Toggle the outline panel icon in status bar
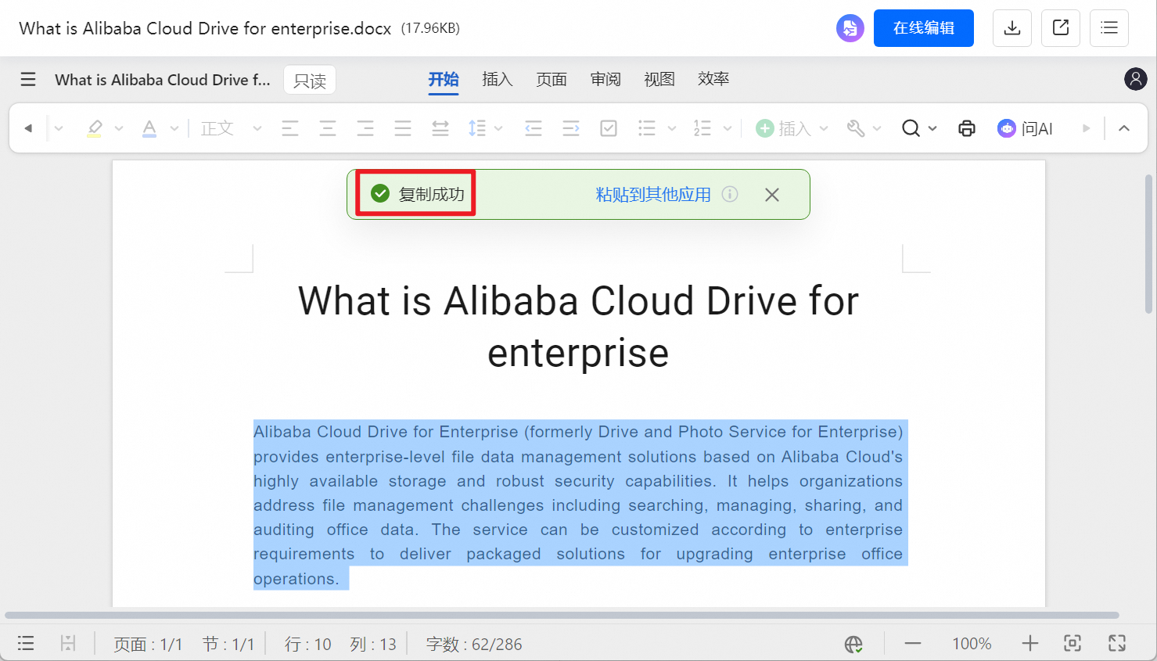Screen dimensions: 1157x661 26,643
